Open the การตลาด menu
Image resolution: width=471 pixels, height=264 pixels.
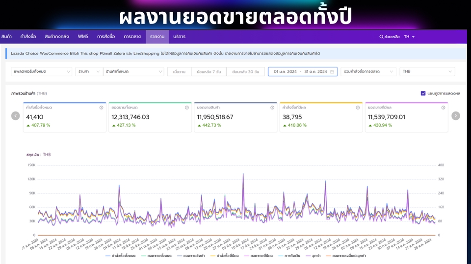pos(132,37)
